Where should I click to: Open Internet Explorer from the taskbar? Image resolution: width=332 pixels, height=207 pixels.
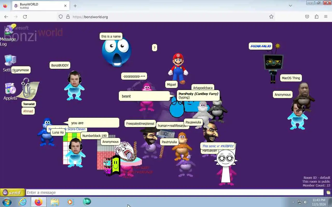tap(23, 202)
